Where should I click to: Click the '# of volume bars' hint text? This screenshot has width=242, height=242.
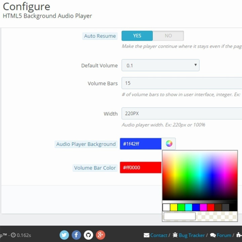181,94
